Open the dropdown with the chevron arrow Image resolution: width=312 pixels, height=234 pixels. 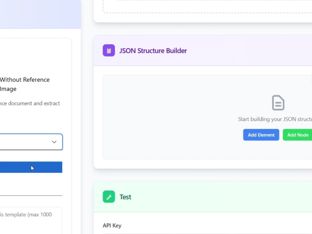tap(31, 142)
